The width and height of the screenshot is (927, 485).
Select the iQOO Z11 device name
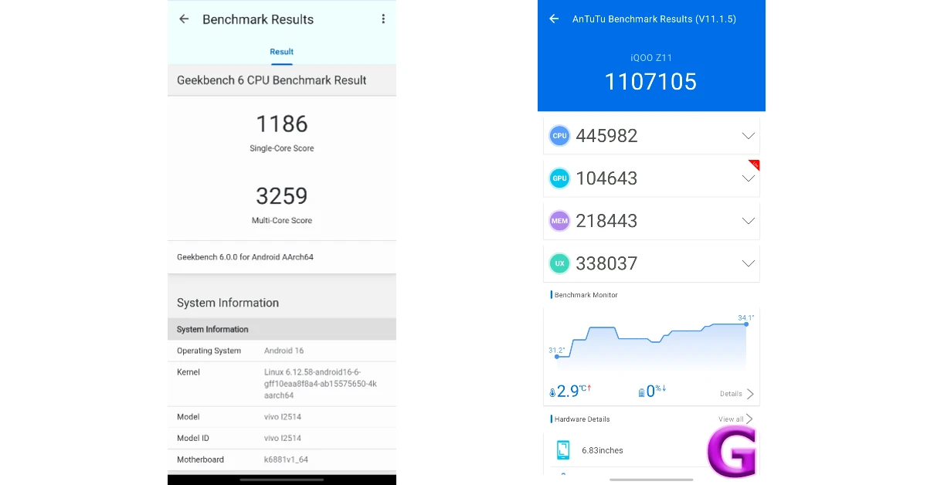coord(651,58)
